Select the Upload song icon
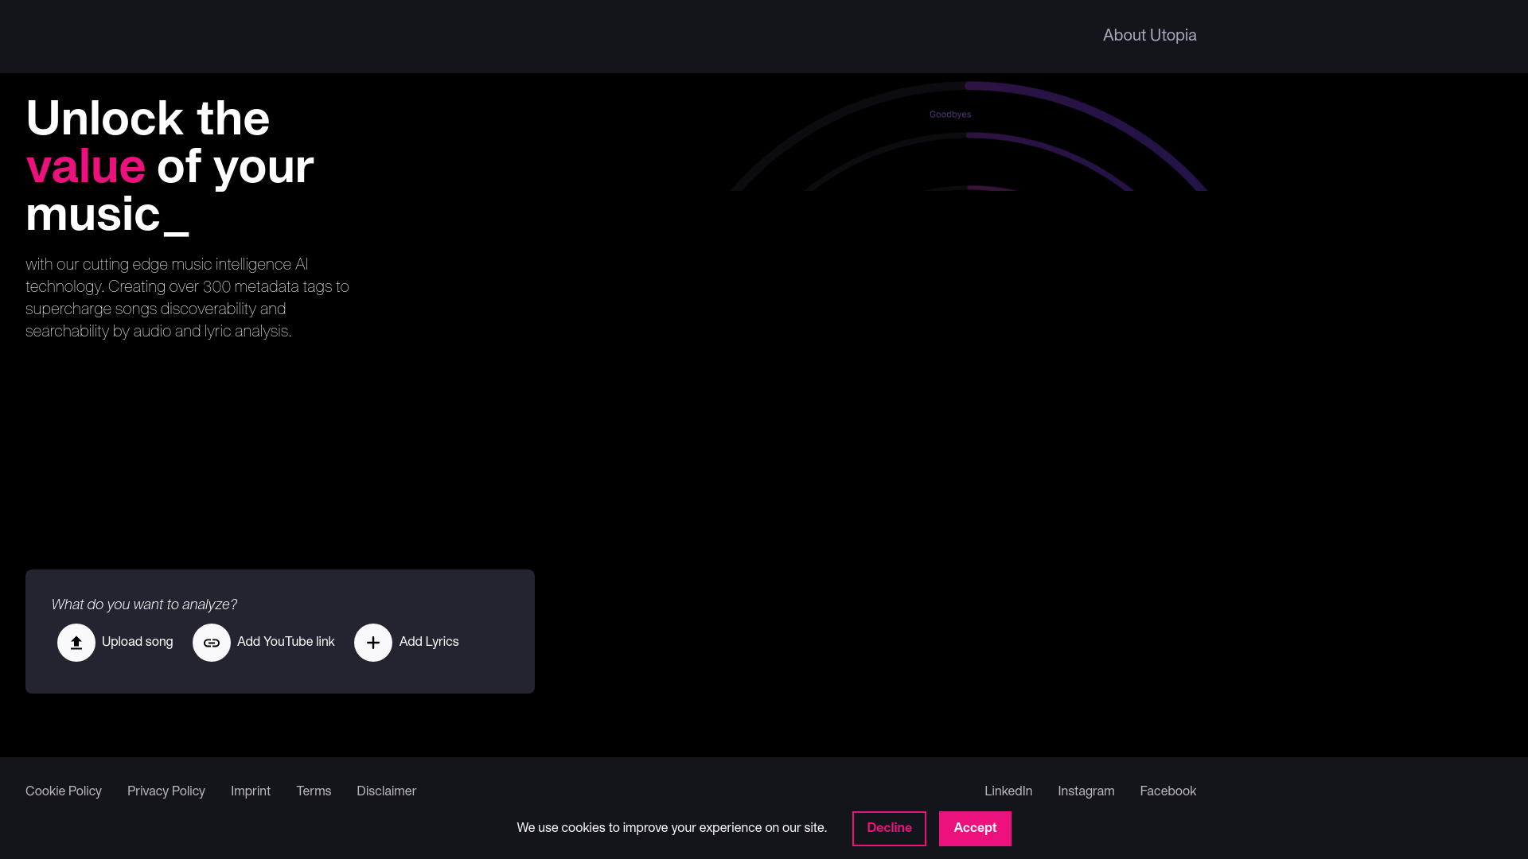This screenshot has width=1528, height=859. 76,642
